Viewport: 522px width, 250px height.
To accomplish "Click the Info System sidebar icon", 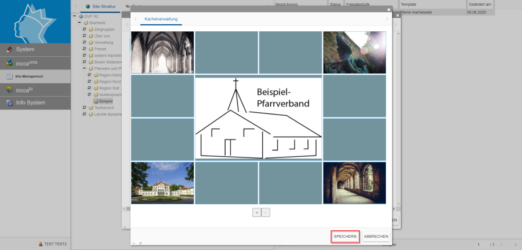I will 9,103.
